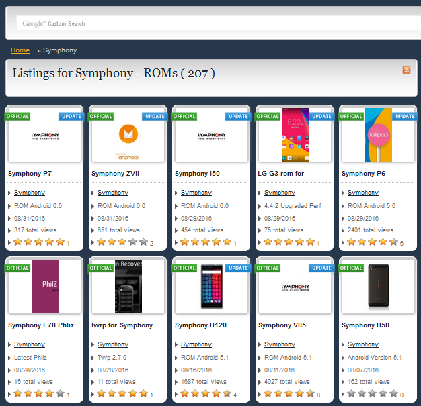Click the Symphony H58 title
The width and height of the screenshot is (421, 406).
tap(365, 325)
